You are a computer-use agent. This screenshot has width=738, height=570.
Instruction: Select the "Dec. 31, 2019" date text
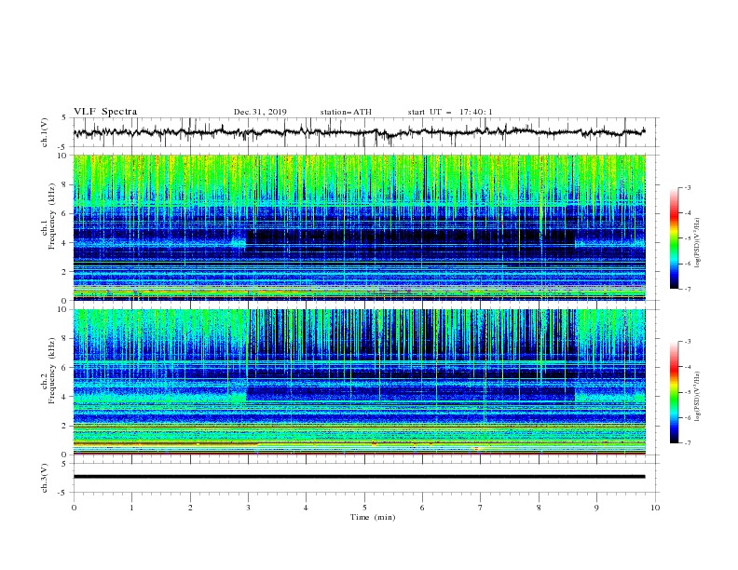tap(260, 112)
